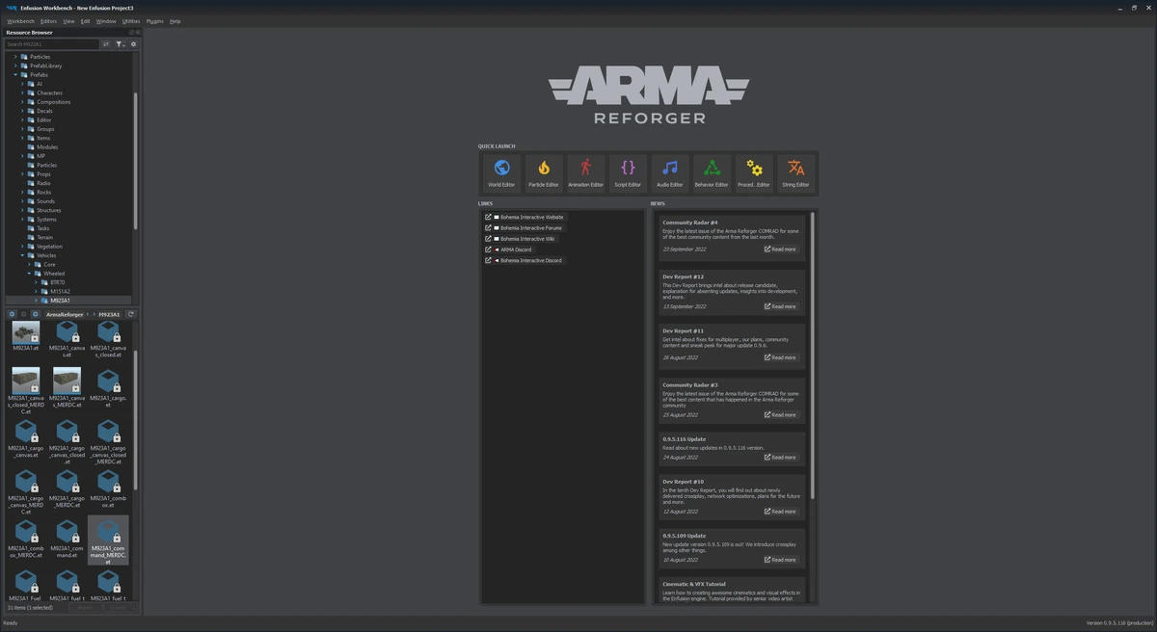1157x632 pixels.
Task: Open the search filter dropdown
Action: (119, 43)
